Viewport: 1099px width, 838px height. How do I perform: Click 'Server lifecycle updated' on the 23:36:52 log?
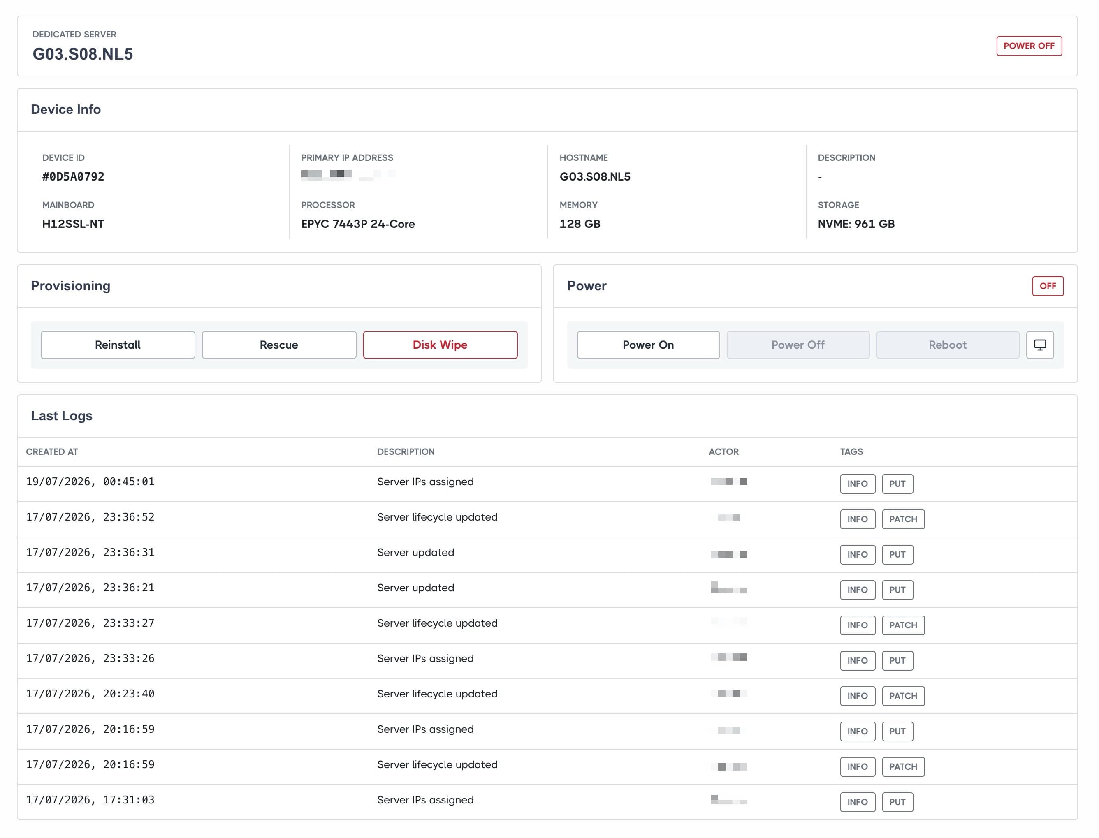437,517
